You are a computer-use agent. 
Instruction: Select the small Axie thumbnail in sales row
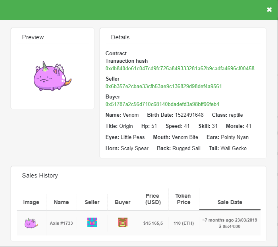point(31,223)
